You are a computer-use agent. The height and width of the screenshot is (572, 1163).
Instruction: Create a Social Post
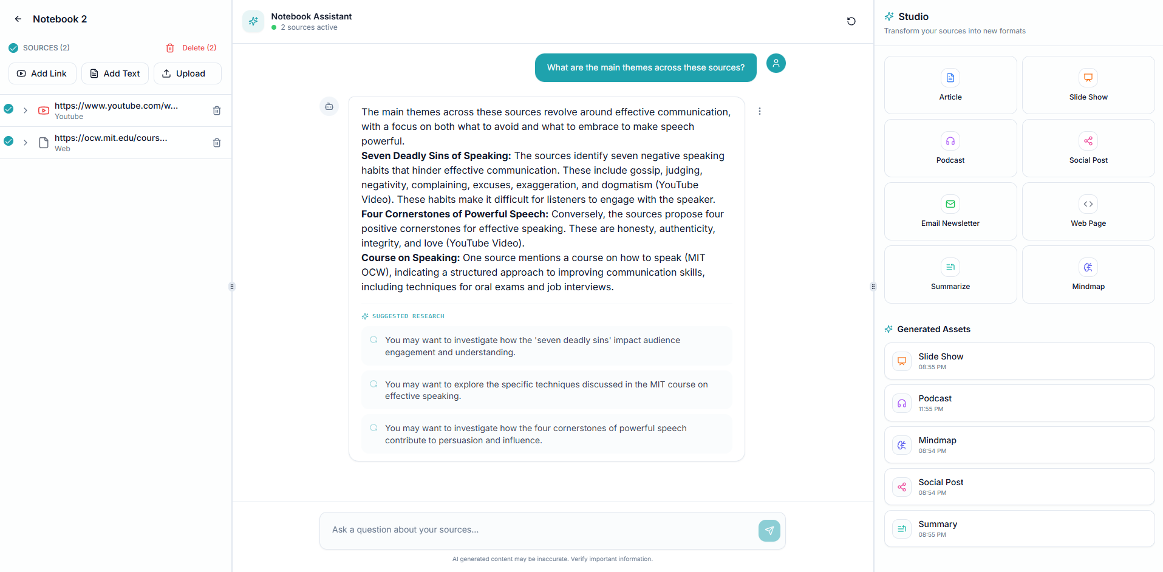click(1087, 148)
